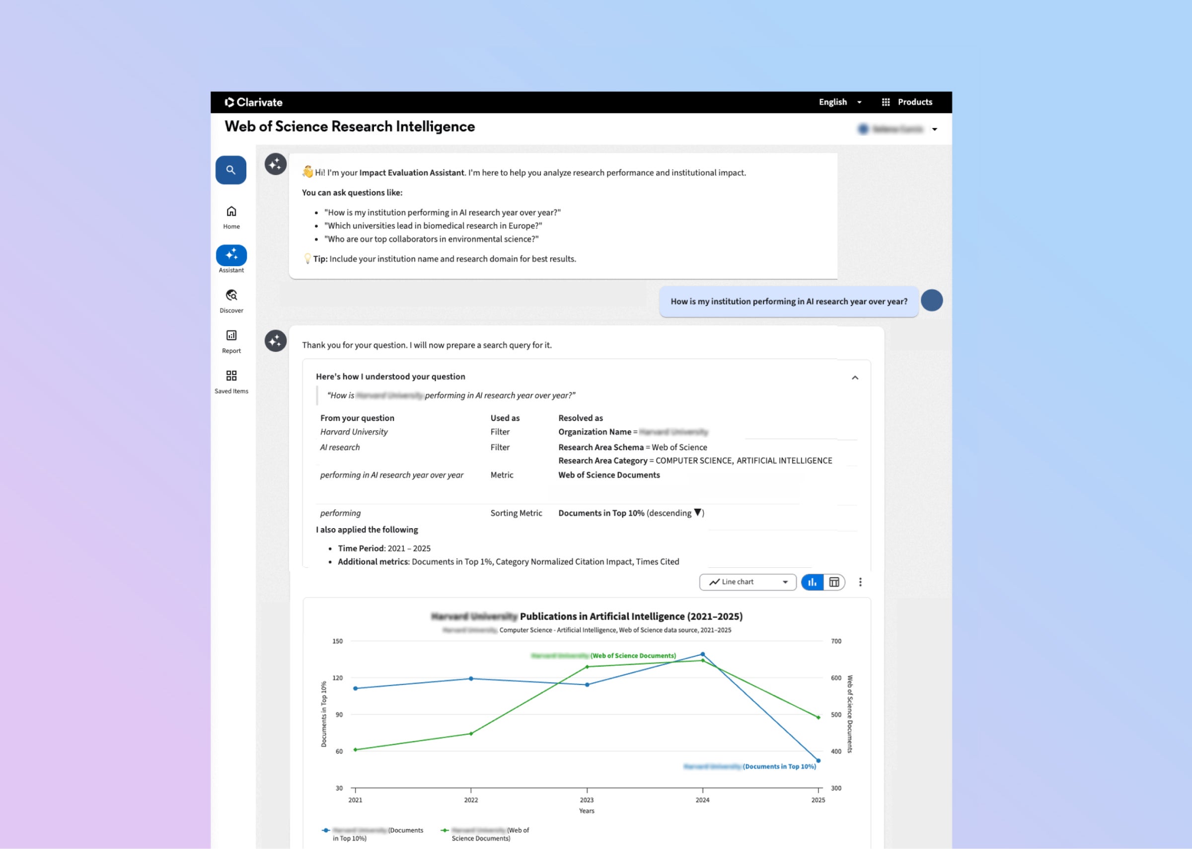Expand the user account dropdown

934,129
